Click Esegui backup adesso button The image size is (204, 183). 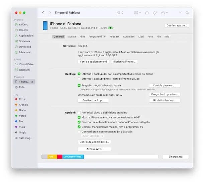tap(165, 94)
